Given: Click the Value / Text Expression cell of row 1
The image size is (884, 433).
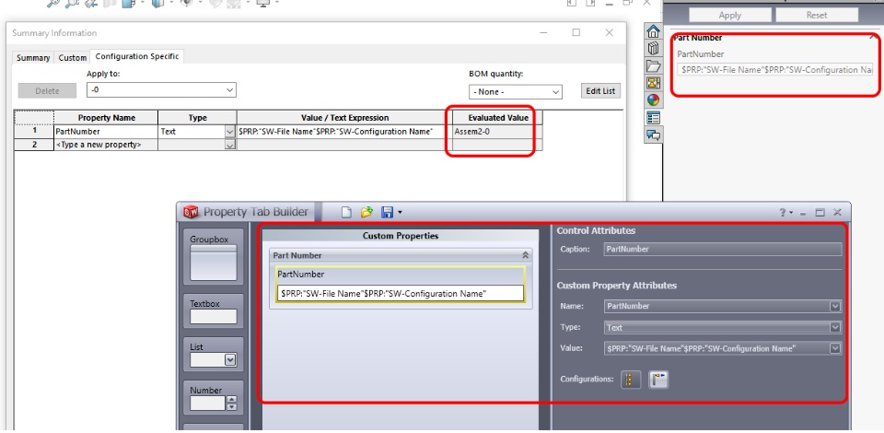Looking at the screenshot, I should click(344, 132).
